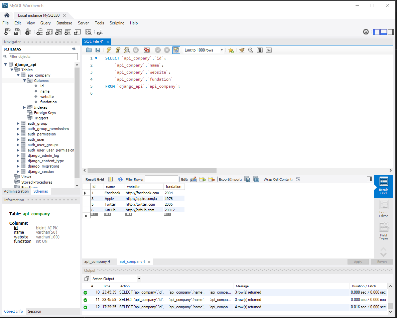397x318 pixels.
Task: Select the api_company 4 result tab
Action: 97,261
